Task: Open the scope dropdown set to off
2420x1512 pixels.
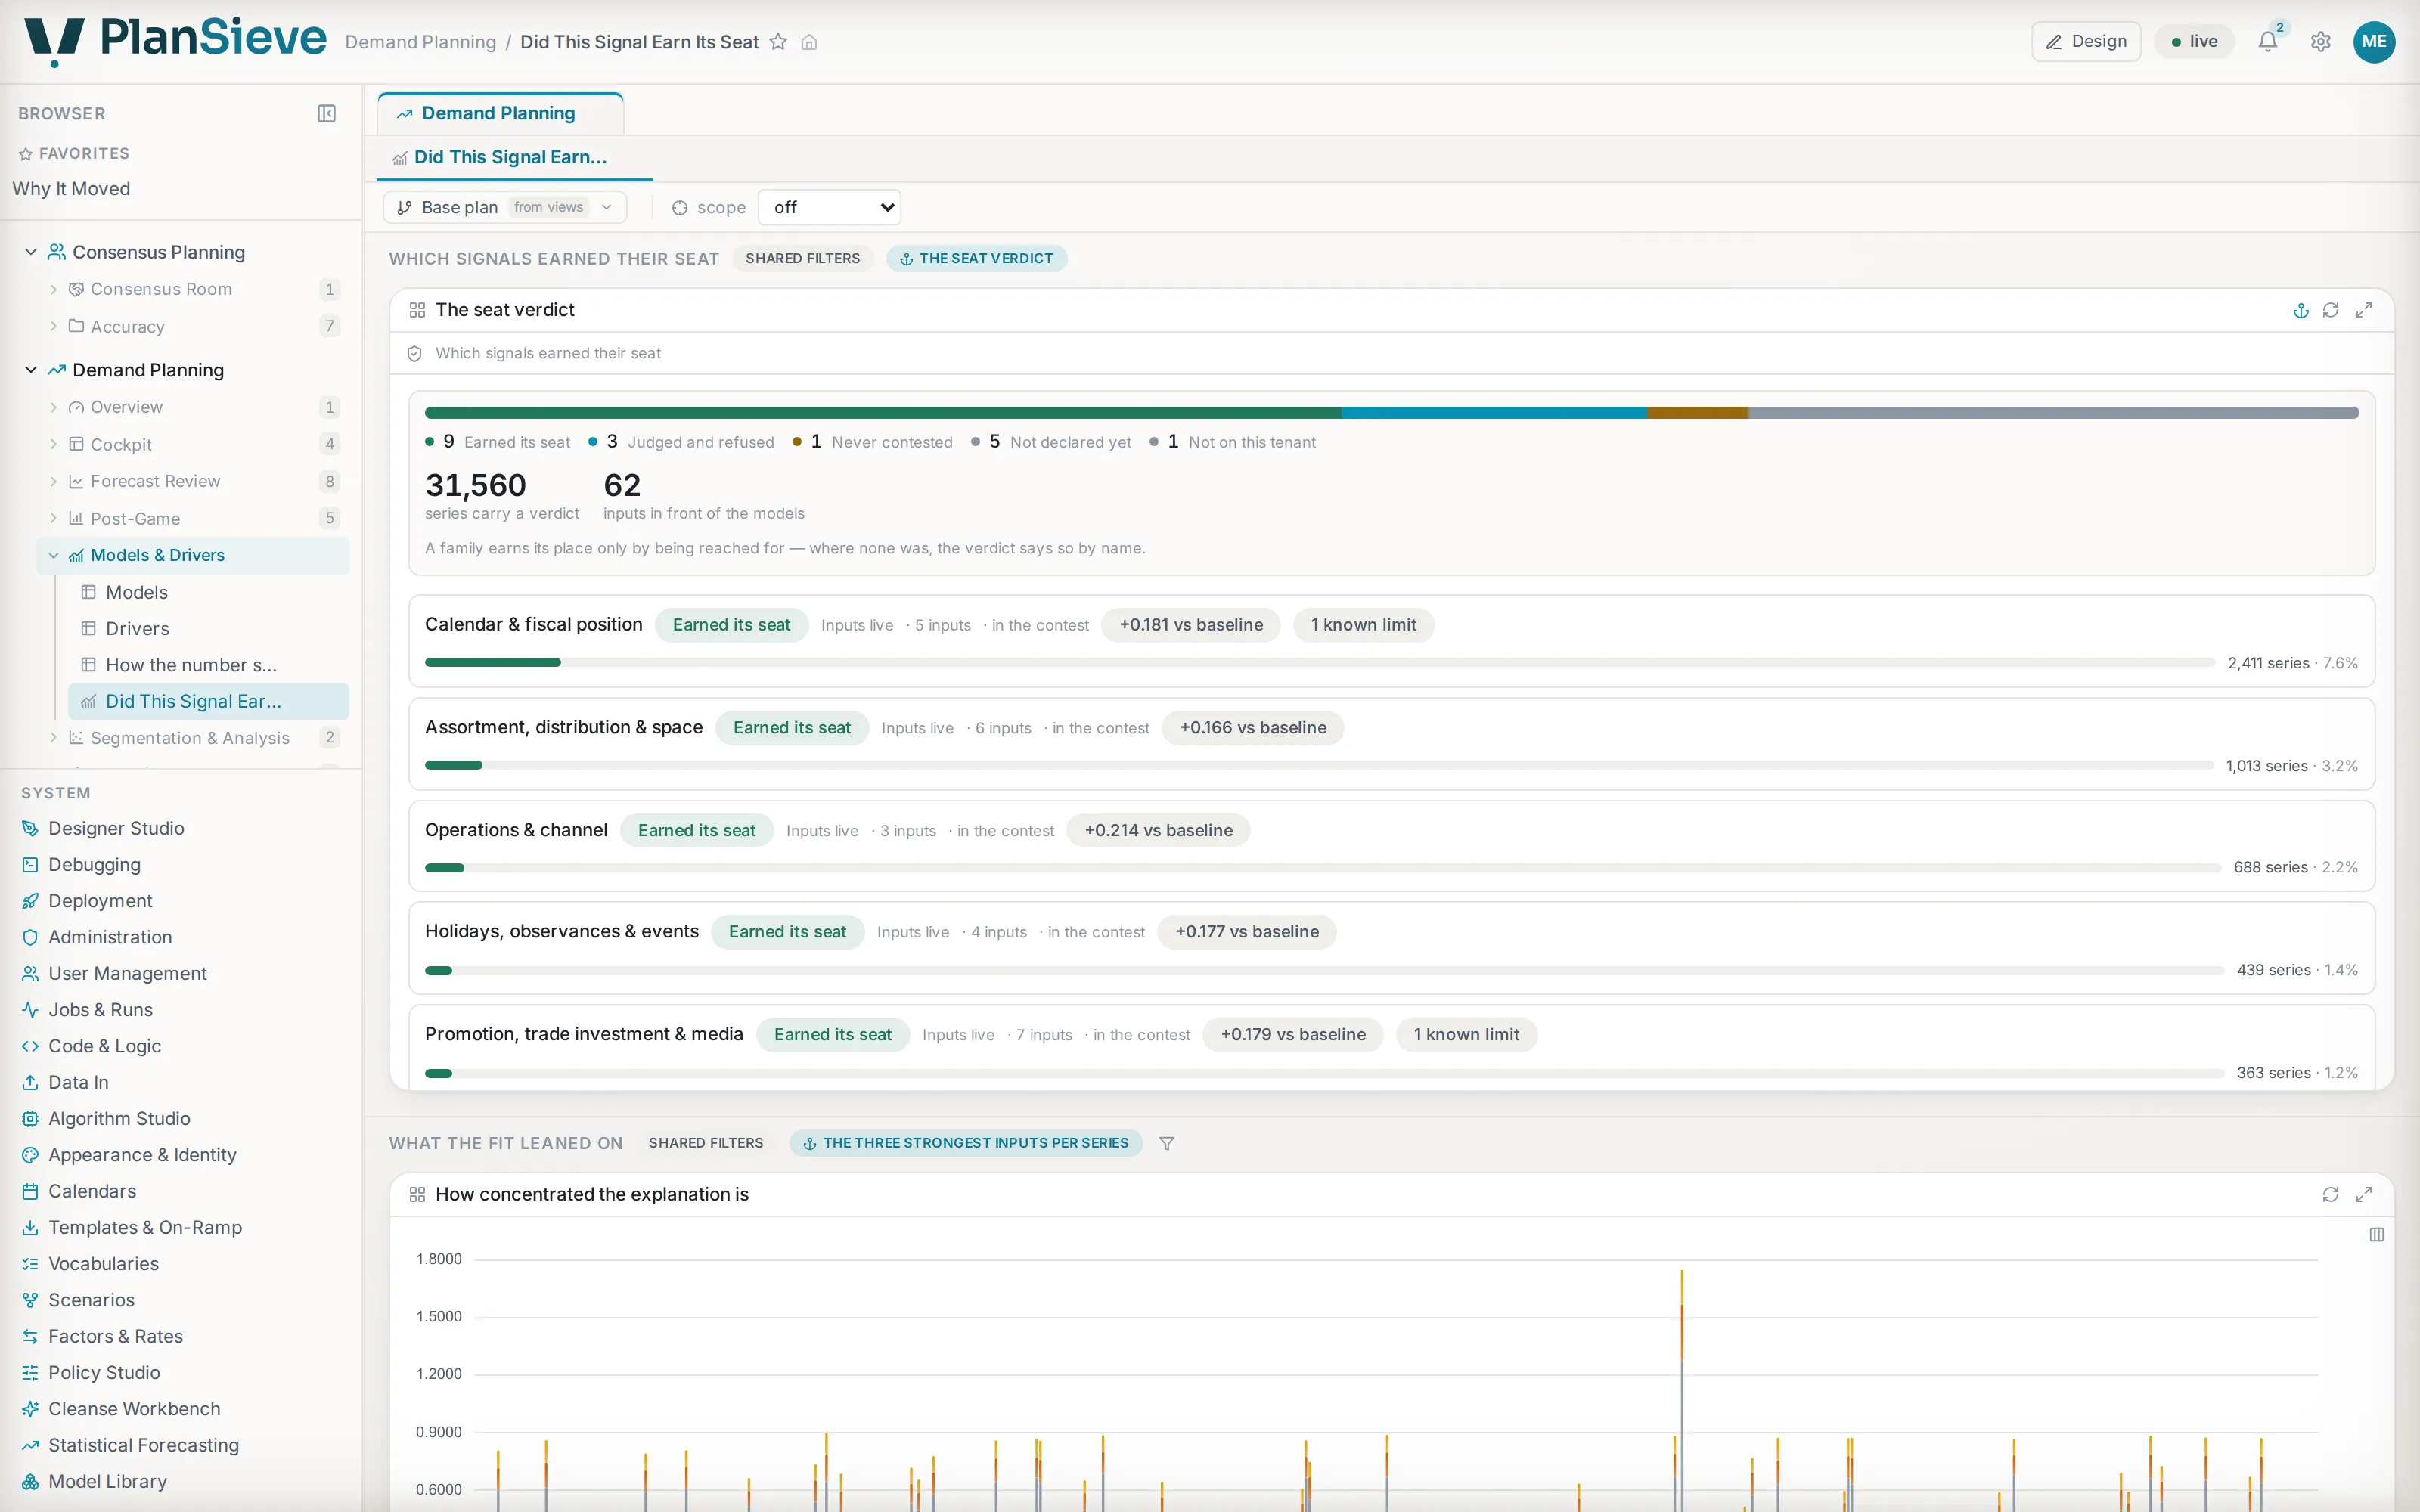Action: pyautogui.click(x=829, y=207)
